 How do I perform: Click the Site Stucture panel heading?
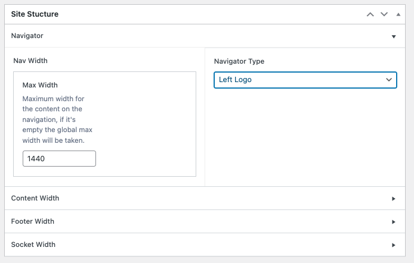coord(35,14)
